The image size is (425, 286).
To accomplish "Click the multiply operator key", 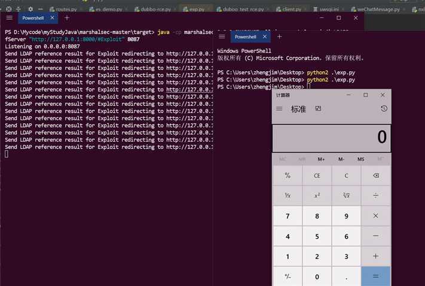I will [375, 216].
